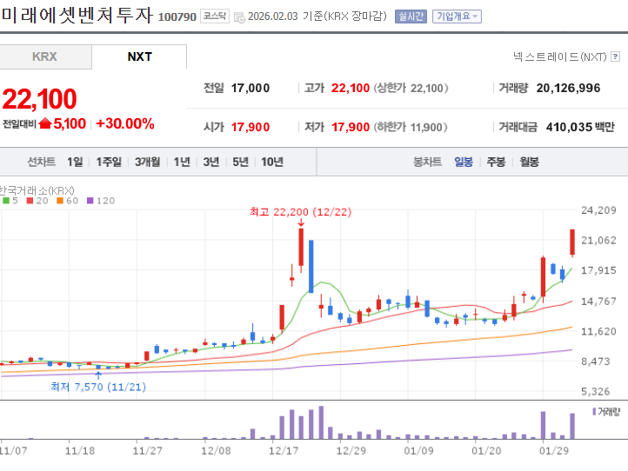Click the +30.00% change rate
The height and width of the screenshot is (471, 628).
(125, 123)
